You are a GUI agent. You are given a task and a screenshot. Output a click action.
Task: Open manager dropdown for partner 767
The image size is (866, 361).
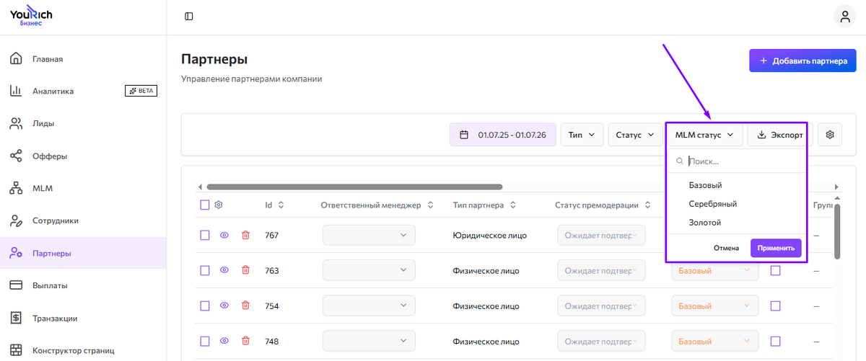coord(369,235)
